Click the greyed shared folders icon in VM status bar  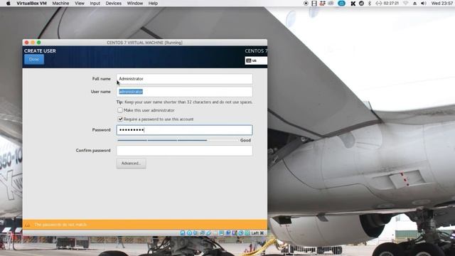click(215, 233)
